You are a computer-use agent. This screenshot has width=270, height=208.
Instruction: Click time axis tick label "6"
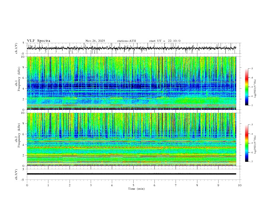[x=154, y=185]
